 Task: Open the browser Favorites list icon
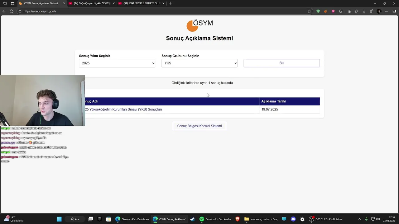[357, 11]
